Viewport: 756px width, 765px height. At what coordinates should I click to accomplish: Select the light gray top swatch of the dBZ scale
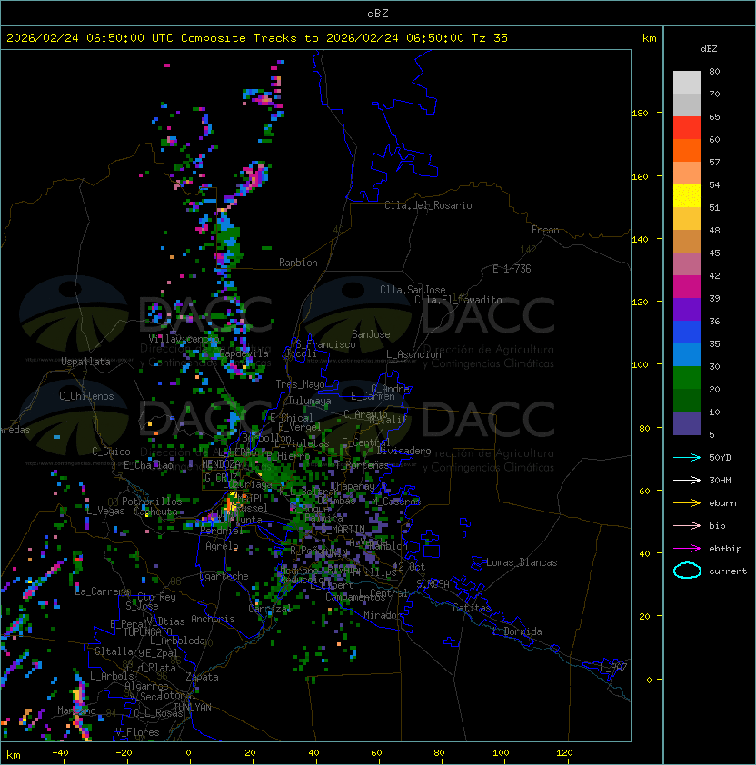(687, 83)
